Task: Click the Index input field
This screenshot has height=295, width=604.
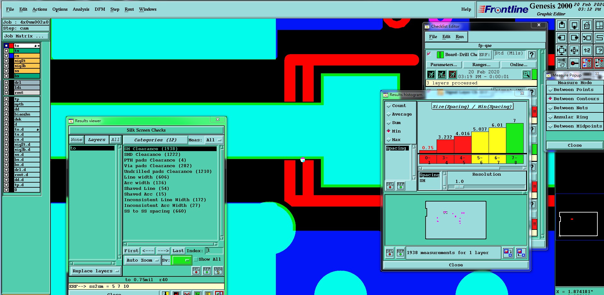Action: (214, 251)
